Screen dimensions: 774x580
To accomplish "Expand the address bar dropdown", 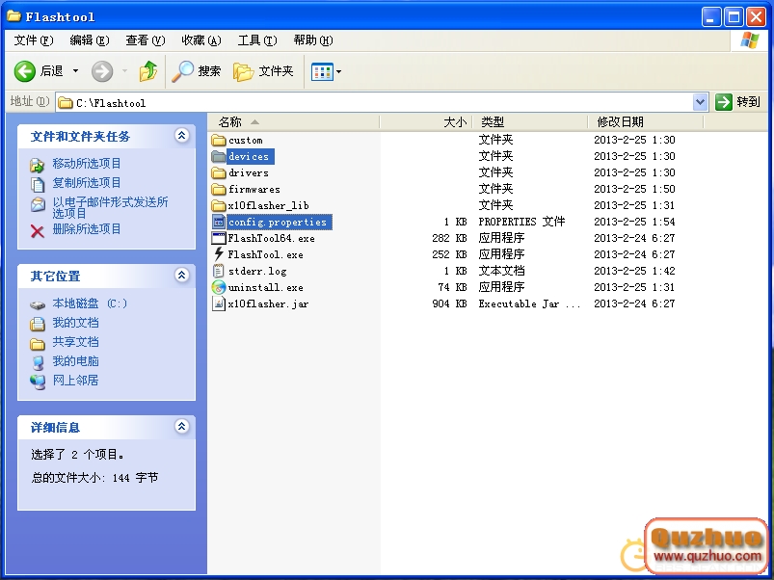I will [700, 102].
